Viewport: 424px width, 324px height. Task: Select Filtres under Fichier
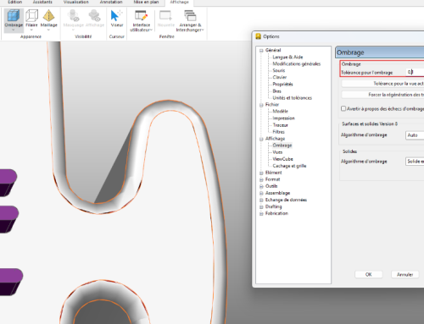(278, 132)
